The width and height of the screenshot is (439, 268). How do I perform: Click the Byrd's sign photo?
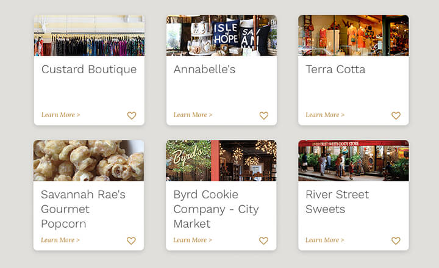[x=221, y=161]
